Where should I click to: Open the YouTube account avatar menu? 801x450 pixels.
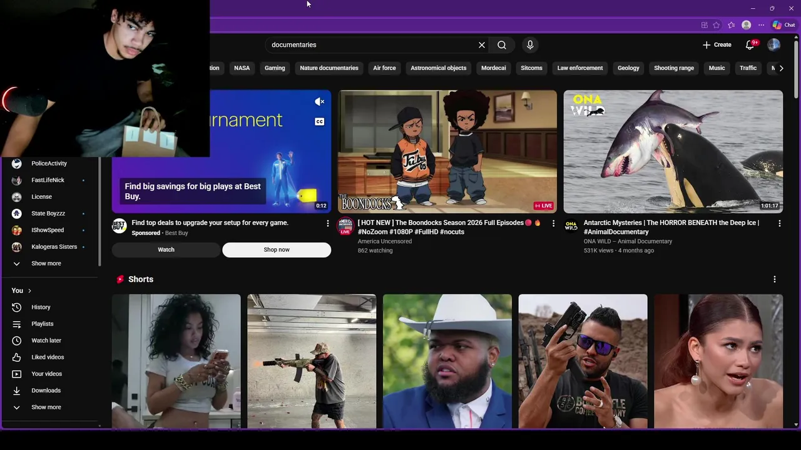[x=774, y=45]
